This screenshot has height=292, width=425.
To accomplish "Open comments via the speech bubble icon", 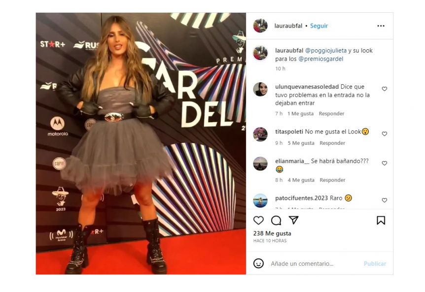I will pos(276,221).
